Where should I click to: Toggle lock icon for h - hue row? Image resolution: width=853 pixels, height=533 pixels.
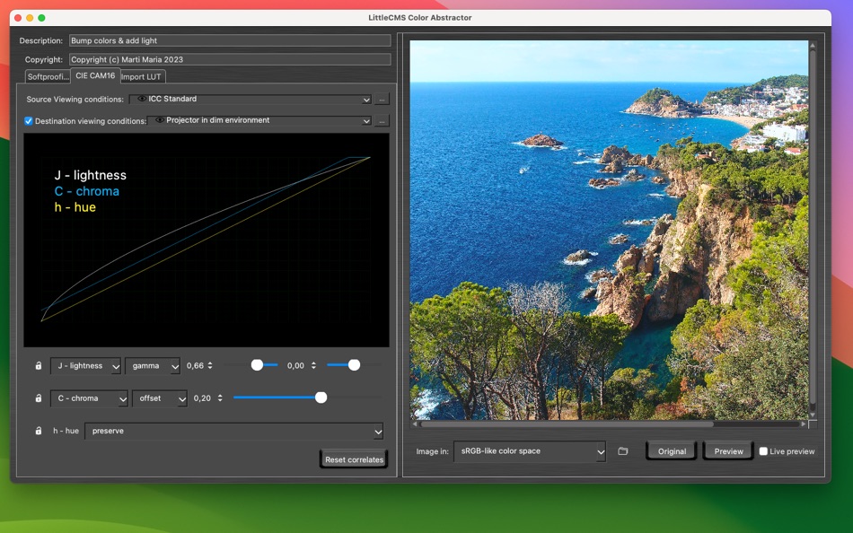(x=38, y=431)
